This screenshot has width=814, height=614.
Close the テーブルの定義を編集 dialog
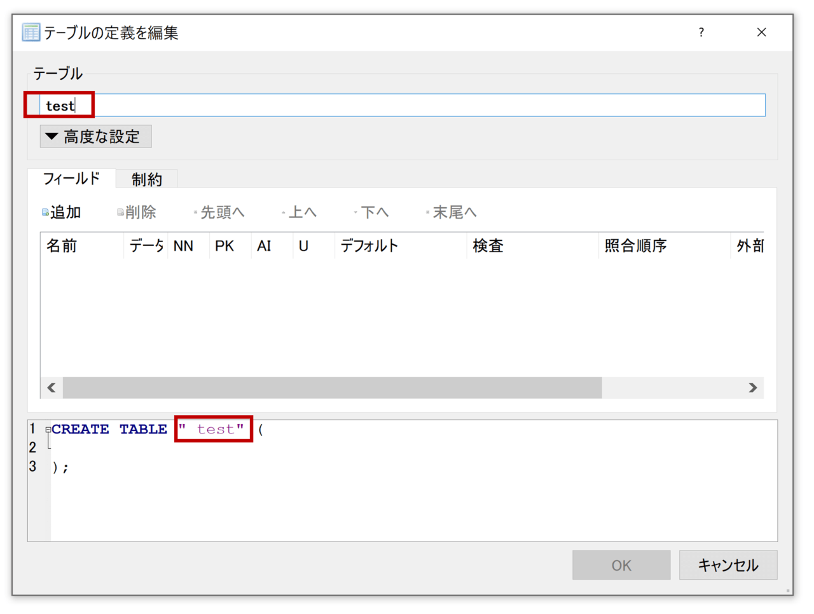point(761,32)
